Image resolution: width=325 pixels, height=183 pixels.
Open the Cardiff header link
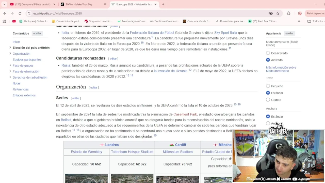pos(181,145)
